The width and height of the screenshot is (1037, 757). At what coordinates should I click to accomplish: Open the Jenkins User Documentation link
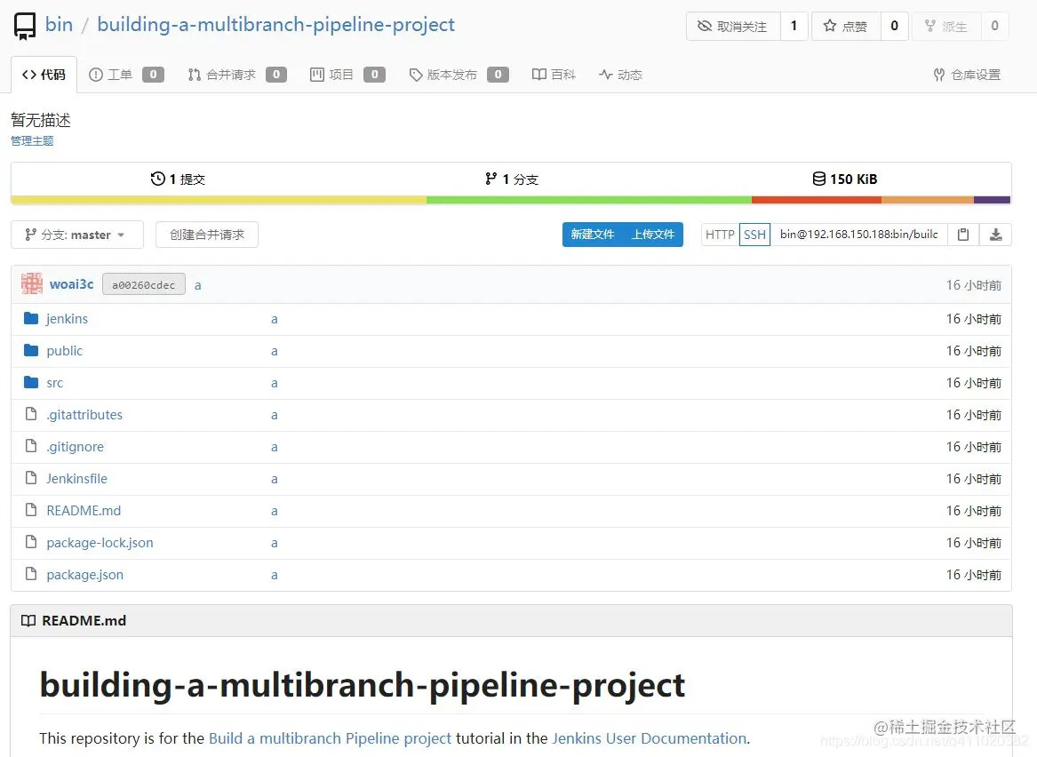650,737
